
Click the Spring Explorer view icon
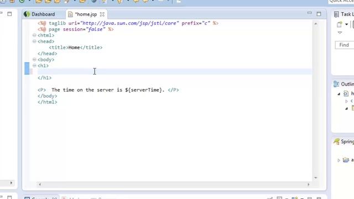click(x=336, y=142)
